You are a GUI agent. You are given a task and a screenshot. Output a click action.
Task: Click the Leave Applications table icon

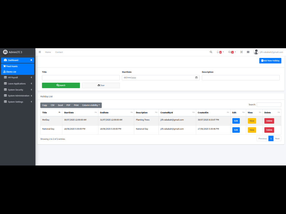coord(5,84)
